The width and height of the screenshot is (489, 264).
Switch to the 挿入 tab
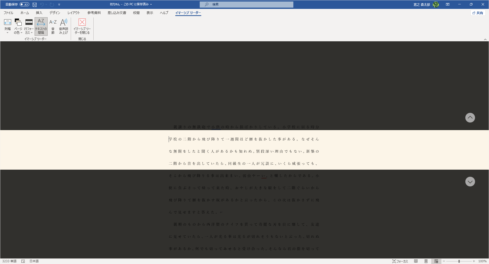(39, 13)
